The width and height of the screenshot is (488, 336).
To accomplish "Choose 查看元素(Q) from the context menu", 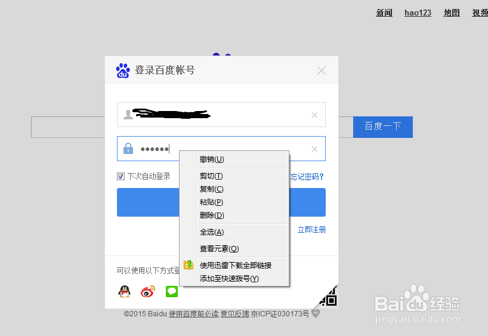I will point(234,249).
